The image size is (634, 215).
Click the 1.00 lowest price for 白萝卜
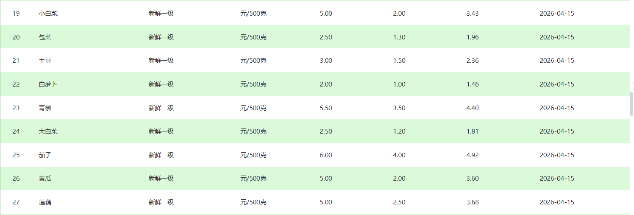point(399,84)
